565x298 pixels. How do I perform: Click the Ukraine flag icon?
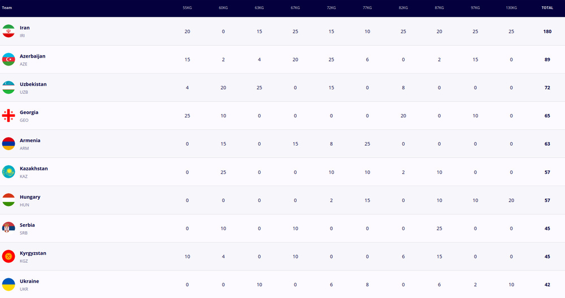point(8,284)
